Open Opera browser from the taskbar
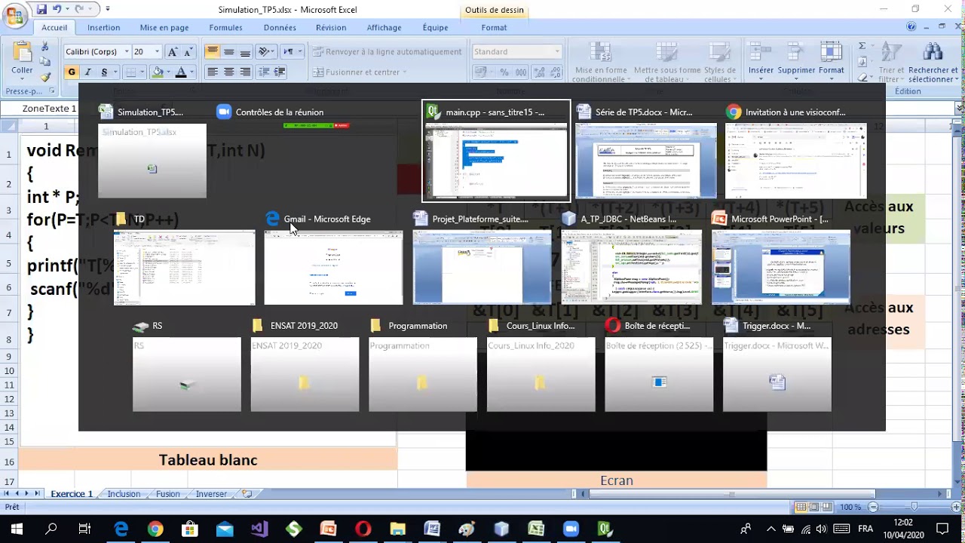The image size is (965, 543). 363,529
